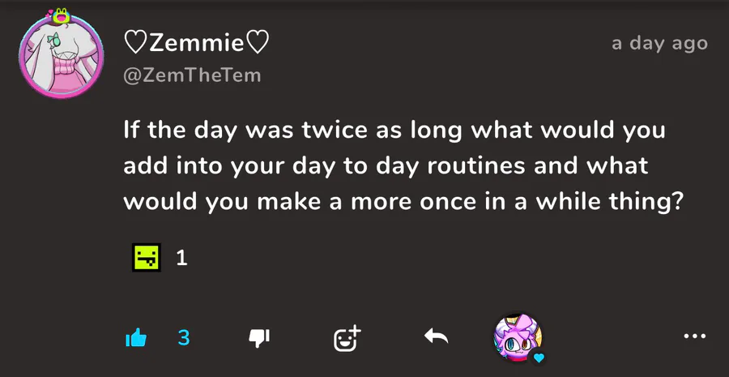Open the three-dot more options menu
Viewport: 729px width, 377px height.
pos(695,336)
